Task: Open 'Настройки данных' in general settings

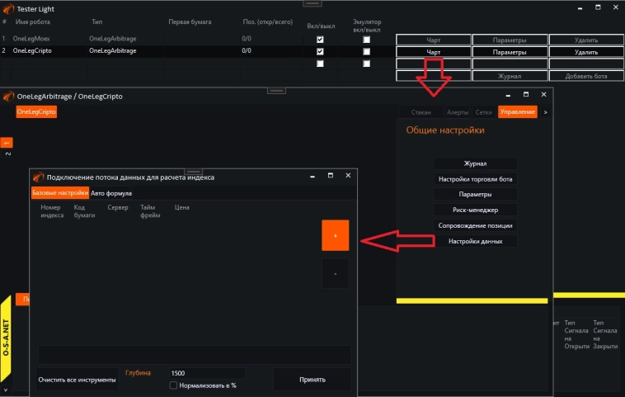Action: click(x=475, y=241)
